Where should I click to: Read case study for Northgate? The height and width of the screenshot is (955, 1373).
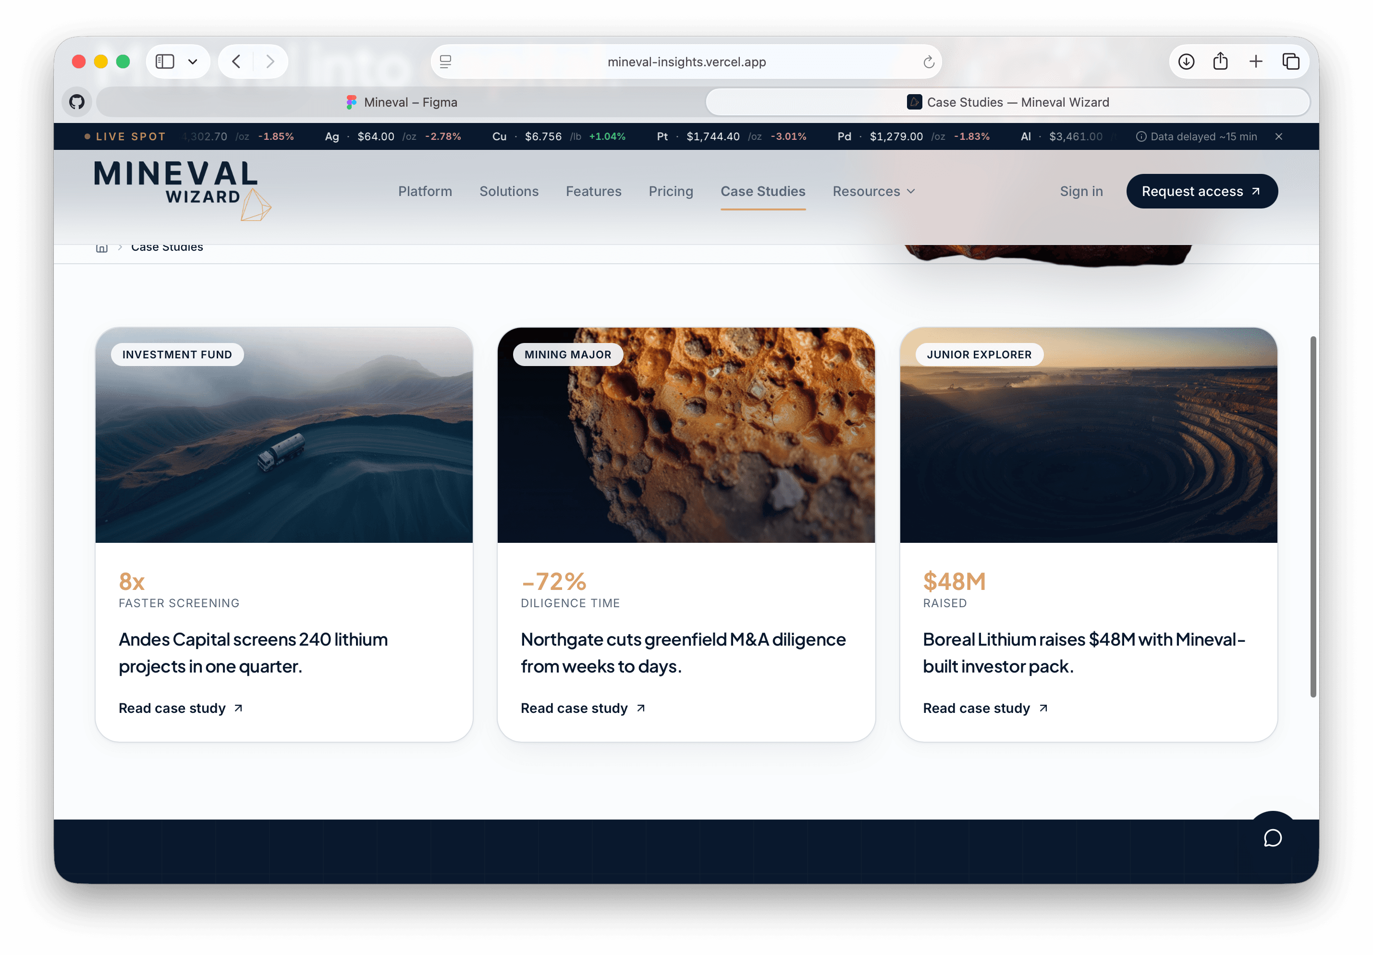coord(583,708)
